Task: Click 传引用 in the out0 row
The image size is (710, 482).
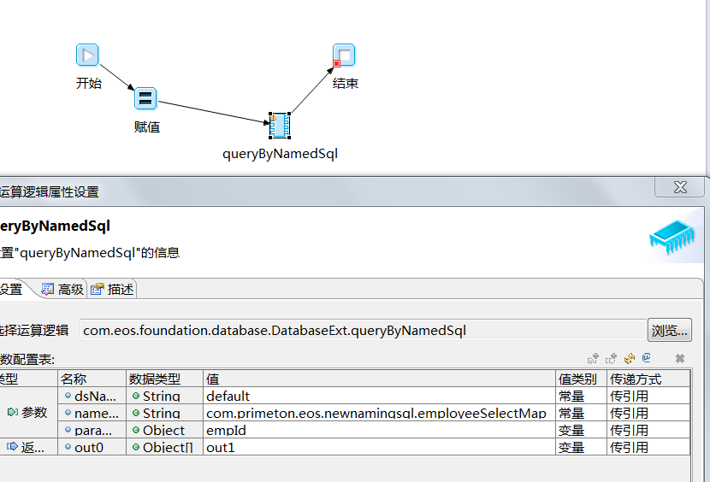Action: point(648,447)
